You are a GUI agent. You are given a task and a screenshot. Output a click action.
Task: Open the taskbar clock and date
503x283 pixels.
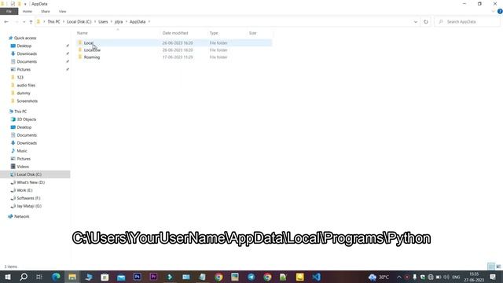pyautogui.click(x=474, y=277)
